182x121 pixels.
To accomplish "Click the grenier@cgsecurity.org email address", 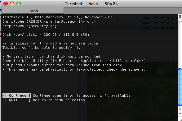I will (x=70, y=21).
